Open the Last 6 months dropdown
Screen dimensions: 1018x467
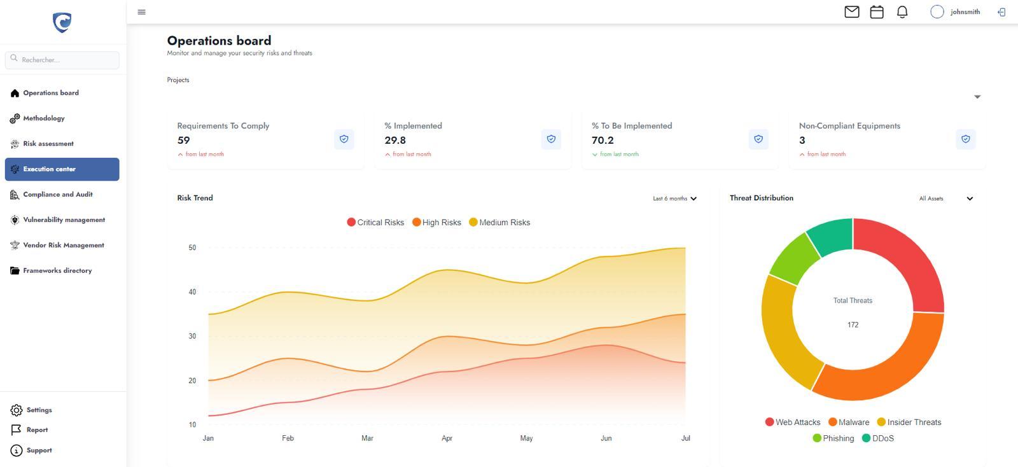674,199
